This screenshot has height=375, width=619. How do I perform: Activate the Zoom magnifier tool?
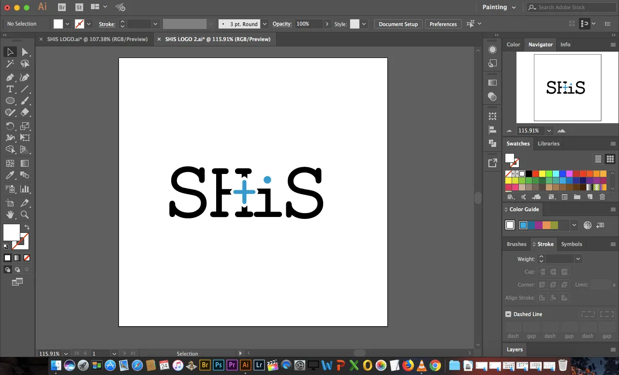coord(25,215)
